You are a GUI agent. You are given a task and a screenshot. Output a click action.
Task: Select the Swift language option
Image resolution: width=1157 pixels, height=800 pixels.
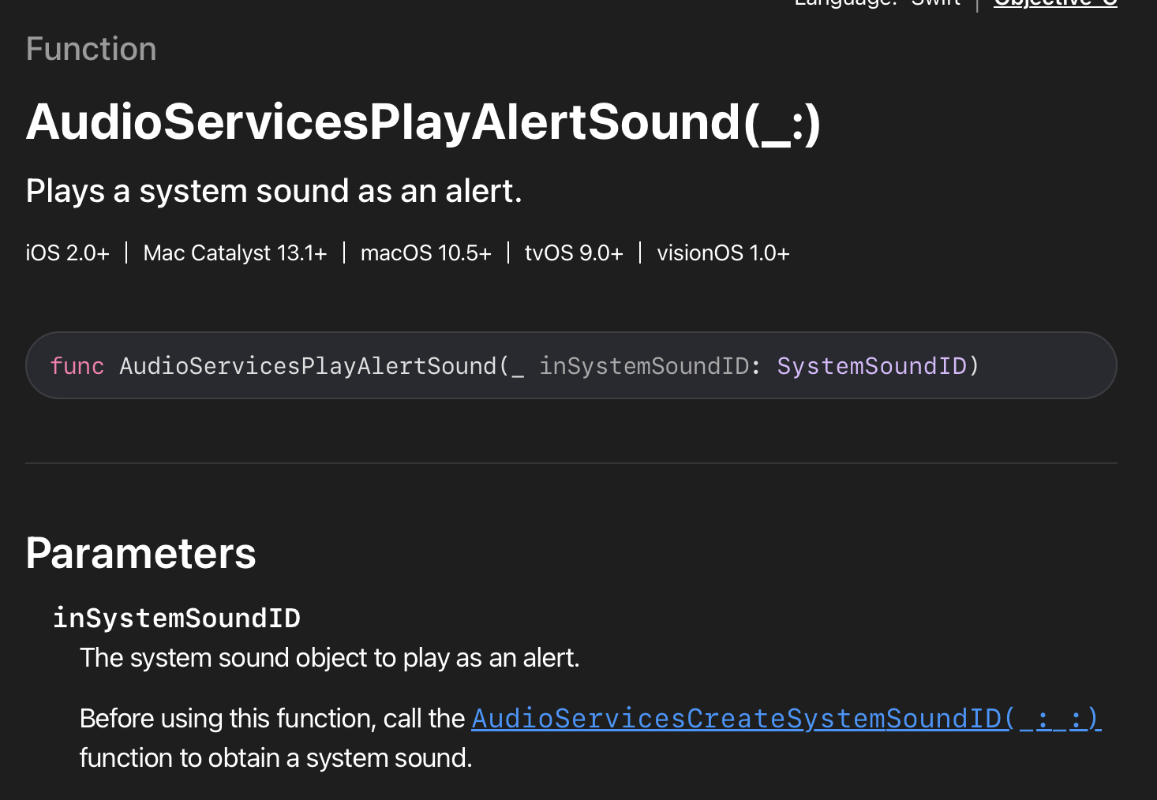point(935,3)
